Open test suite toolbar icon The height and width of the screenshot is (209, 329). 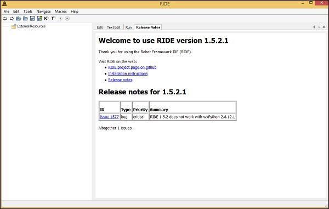(x=19, y=19)
